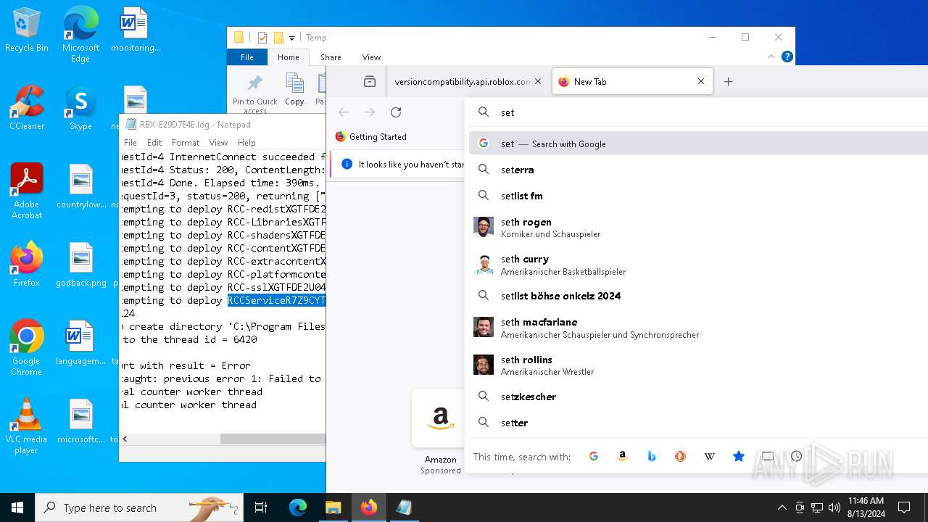Screen dimensions: 928x522
Task: Select the setlist fm suggestion
Action: click(698, 196)
